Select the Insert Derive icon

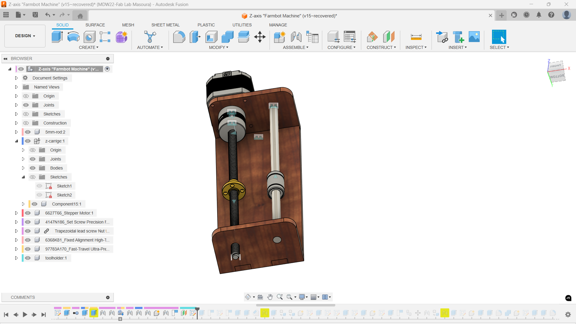pos(442,37)
